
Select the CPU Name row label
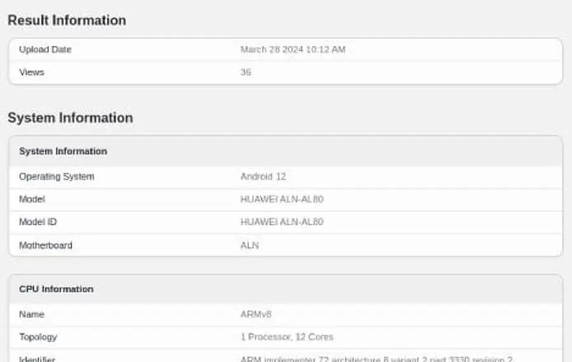coord(31,314)
